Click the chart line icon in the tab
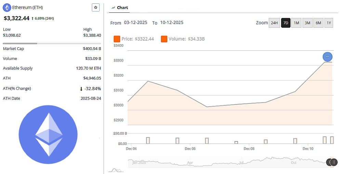The height and width of the screenshot is (174, 342). (x=113, y=8)
